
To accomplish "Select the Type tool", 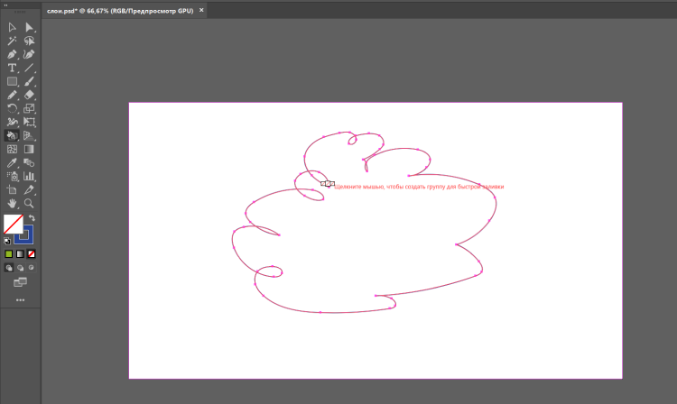I will click(x=12, y=69).
